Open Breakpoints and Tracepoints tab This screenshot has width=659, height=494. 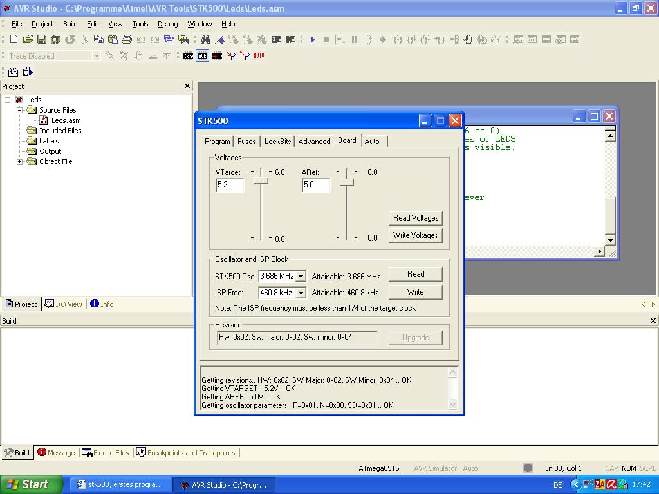click(x=186, y=453)
